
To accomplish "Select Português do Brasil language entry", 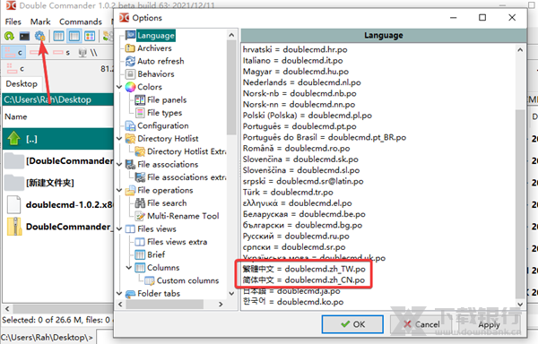I will pyautogui.click(x=325, y=137).
